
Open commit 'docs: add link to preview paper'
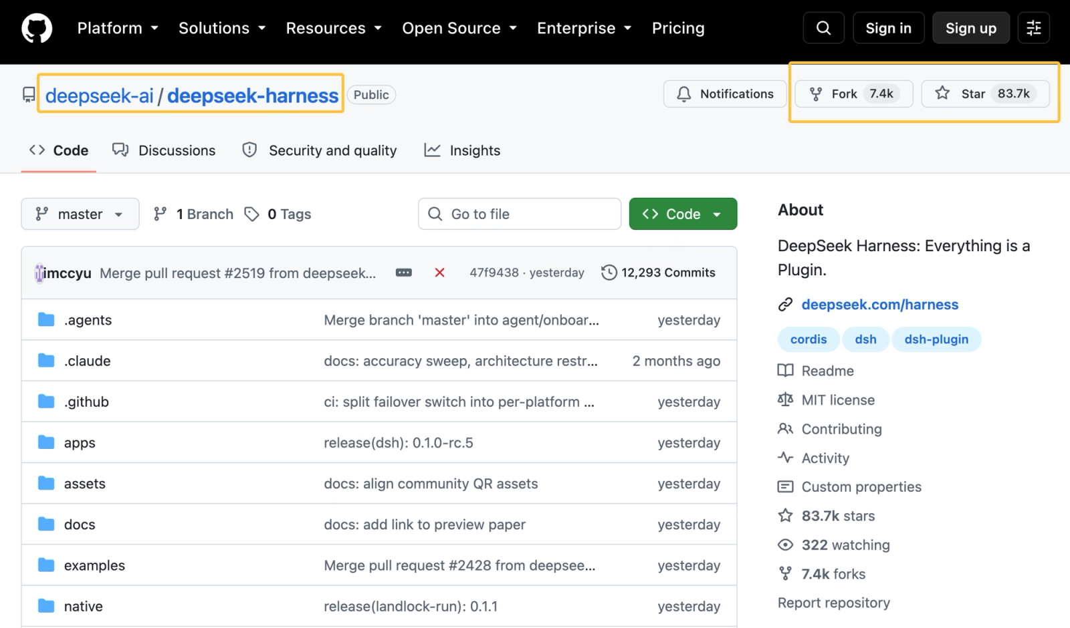coord(425,524)
